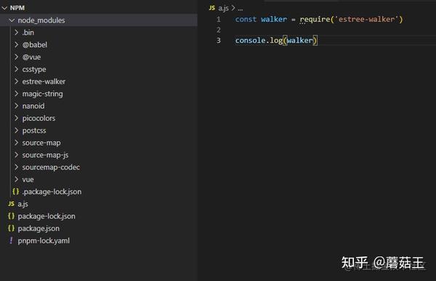Click the walker variable on line 1

(274, 20)
